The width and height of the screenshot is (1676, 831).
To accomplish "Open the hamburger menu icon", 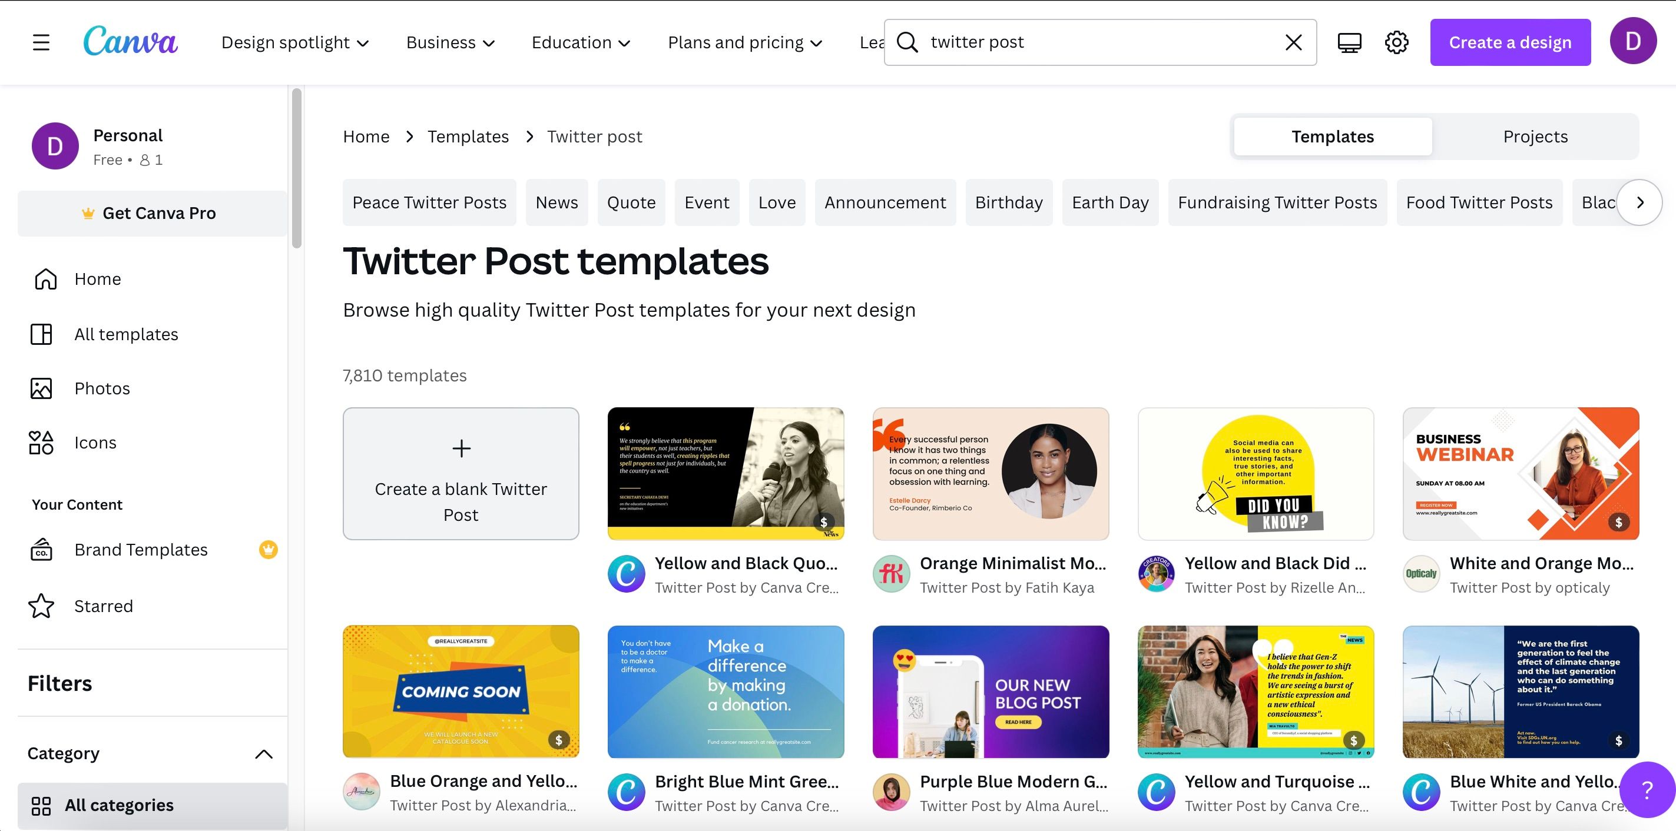I will pos(41,43).
